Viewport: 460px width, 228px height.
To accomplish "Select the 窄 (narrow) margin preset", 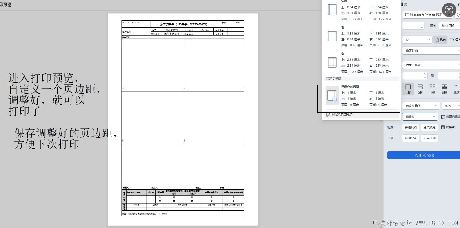I will [x=362, y=36].
